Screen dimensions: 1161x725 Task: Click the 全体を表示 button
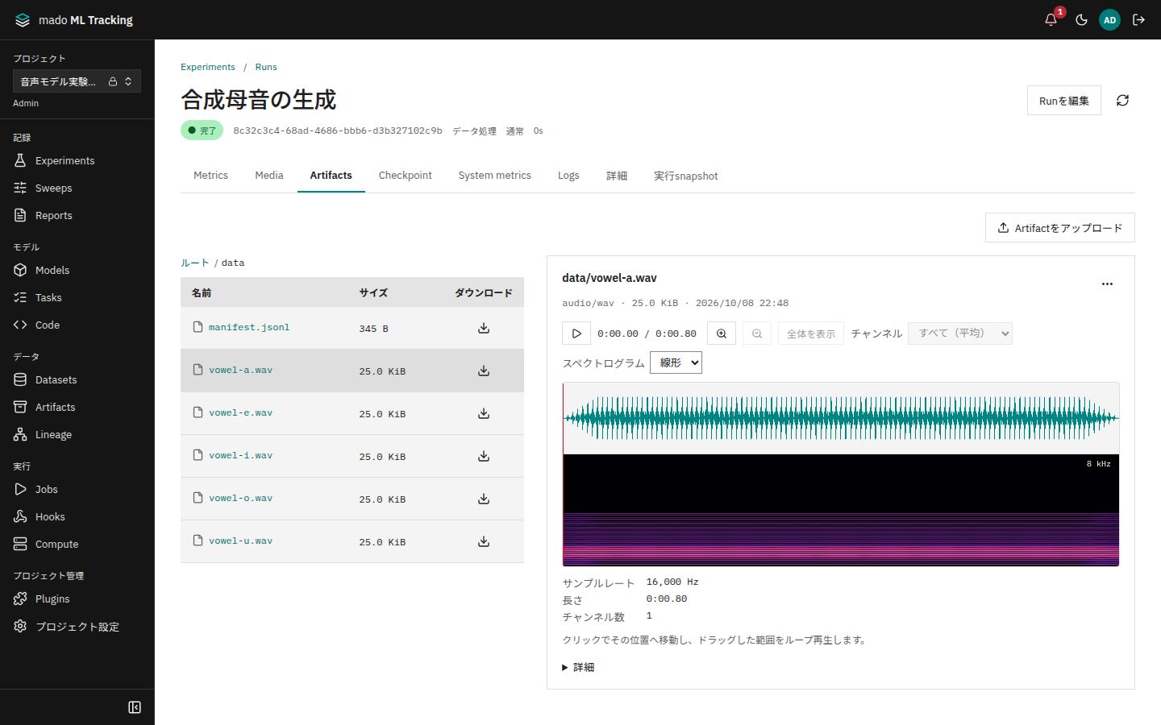coord(811,333)
